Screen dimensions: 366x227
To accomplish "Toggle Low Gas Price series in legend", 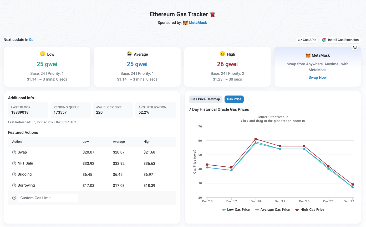I will (x=236, y=210).
